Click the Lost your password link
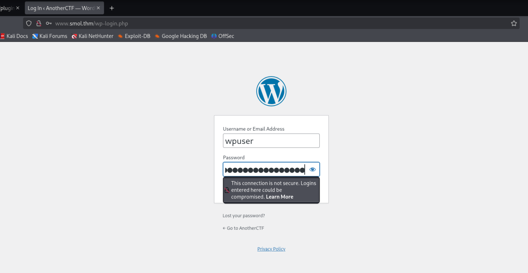The width and height of the screenshot is (528, 273). pos(244,216)
